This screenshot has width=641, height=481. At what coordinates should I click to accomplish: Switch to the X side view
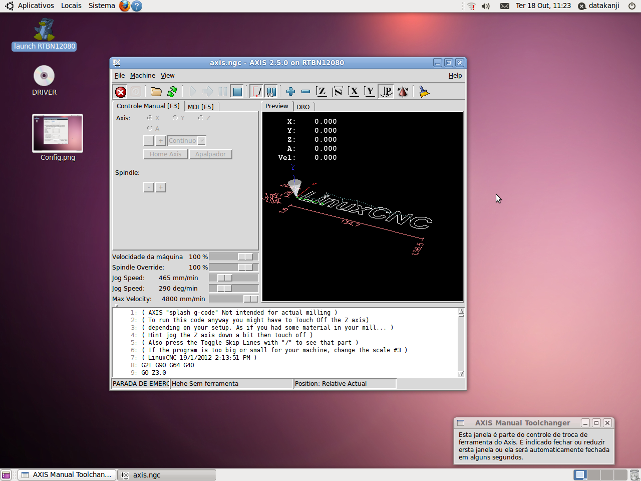point(354,92)
